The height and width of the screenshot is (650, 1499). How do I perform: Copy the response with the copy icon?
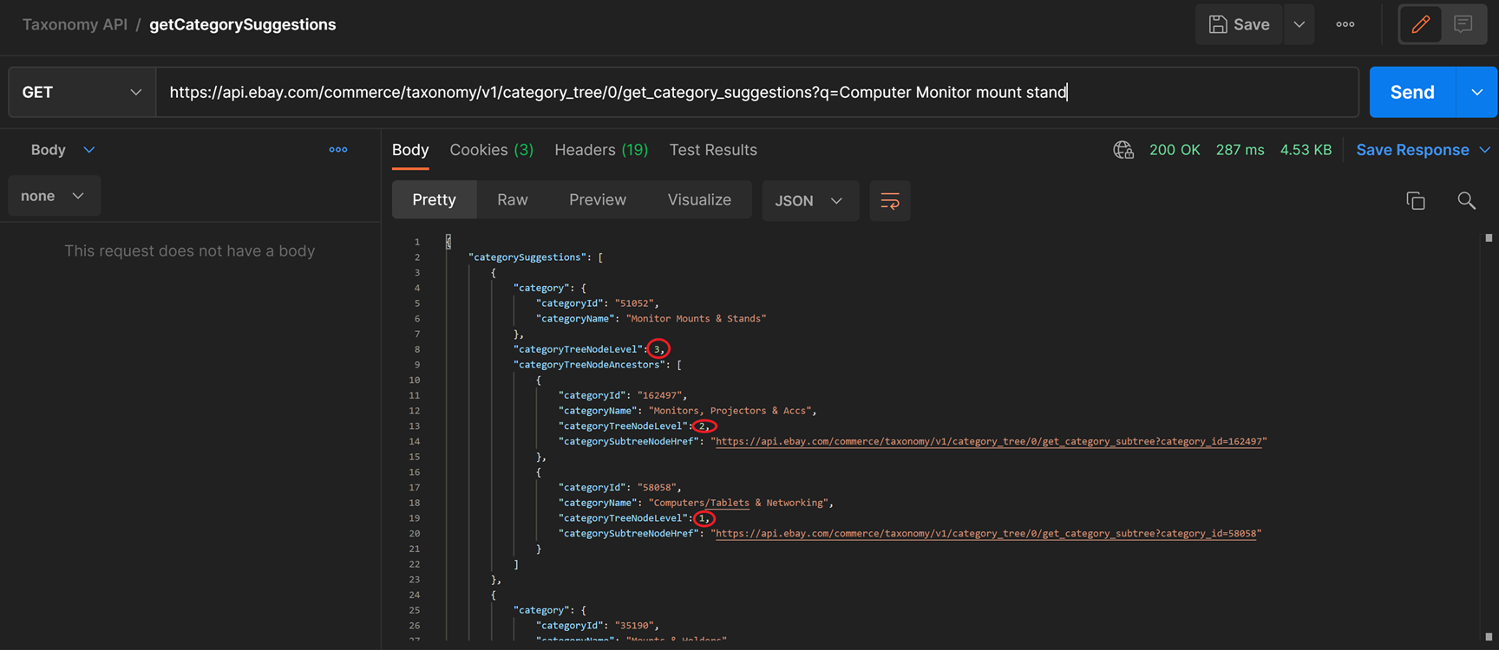pos(1416,201)
